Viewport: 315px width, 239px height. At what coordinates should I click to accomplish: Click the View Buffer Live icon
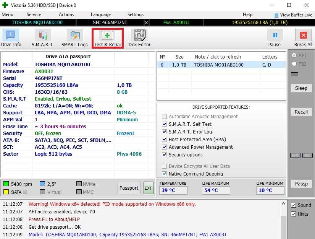pos(276,15)
